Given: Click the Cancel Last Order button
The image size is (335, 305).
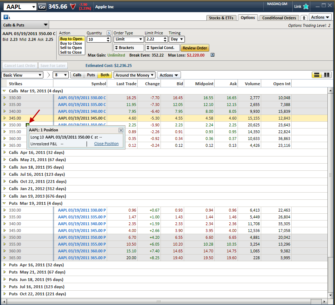Looking at the screenshot, I should [x=20, y=66].
